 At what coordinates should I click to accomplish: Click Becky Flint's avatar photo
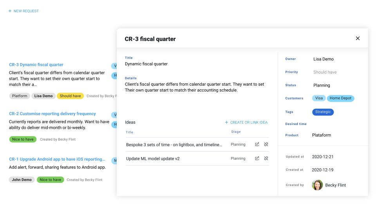[317, 185]
